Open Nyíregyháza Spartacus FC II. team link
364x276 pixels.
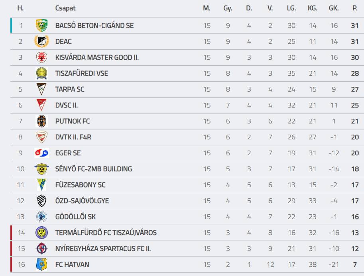[x=103, y=249]
